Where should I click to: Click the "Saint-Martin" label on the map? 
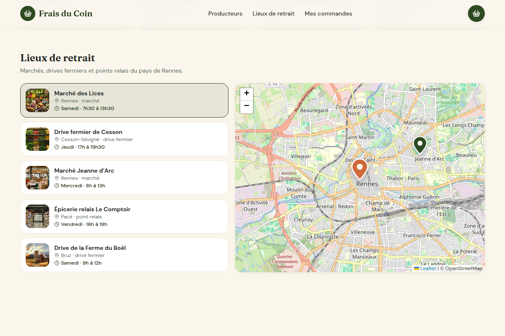coord(360,137)
